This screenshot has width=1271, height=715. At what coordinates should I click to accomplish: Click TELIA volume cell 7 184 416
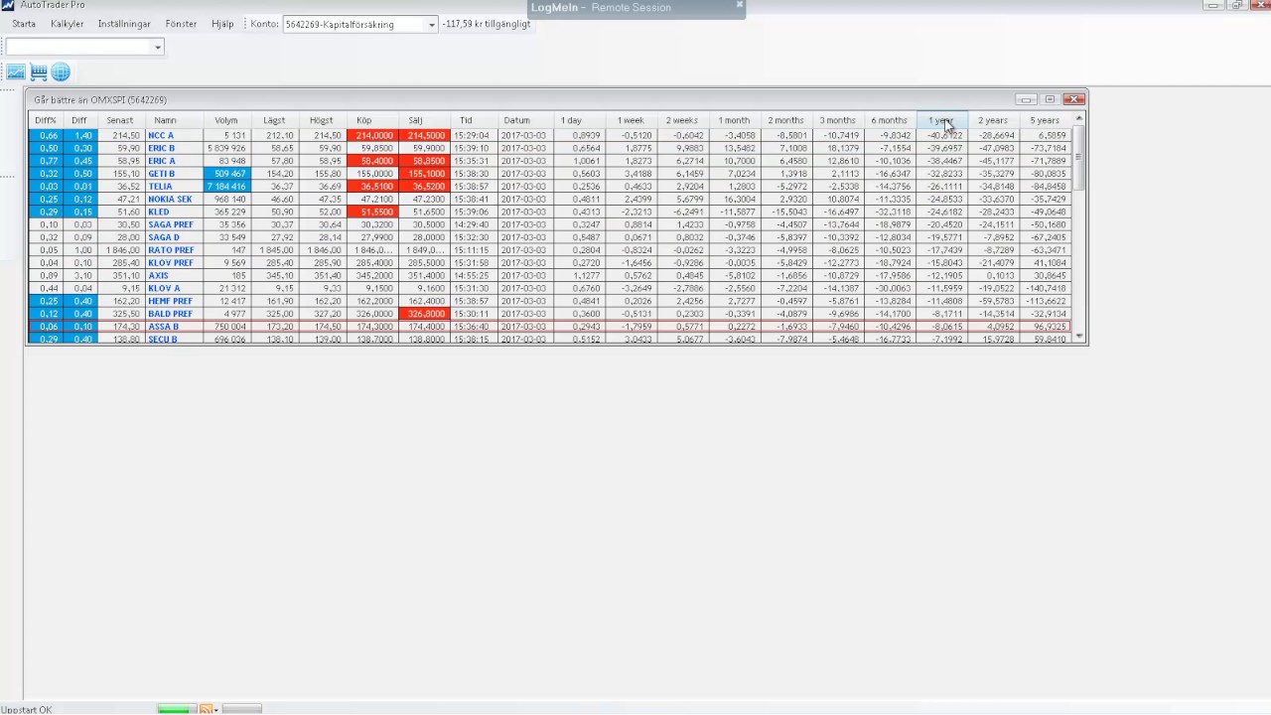point(226,187)
